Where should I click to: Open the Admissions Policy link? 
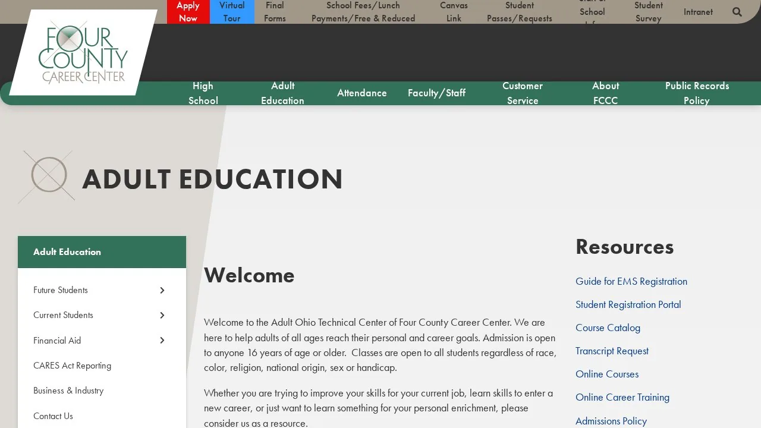[611, 421]
